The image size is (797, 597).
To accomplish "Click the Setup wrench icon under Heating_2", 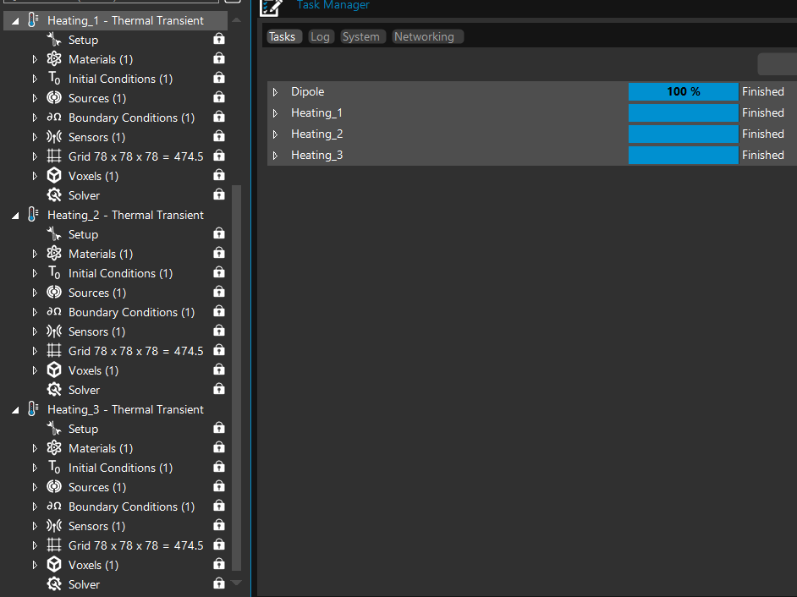I will pyautogui.click(x=54, y=234).
